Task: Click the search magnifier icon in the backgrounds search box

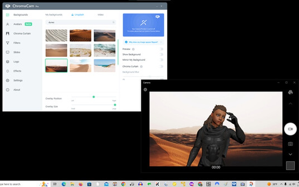Action: click(113, 22)
